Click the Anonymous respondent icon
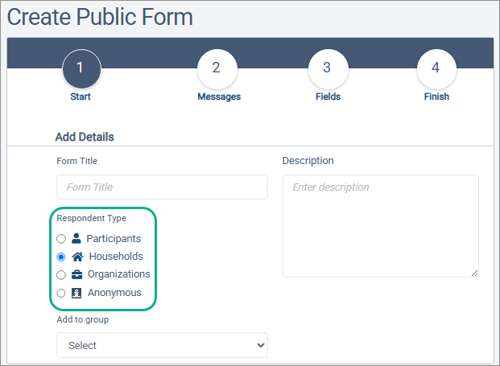The height and width of the screenshot is (366, 500). 76,293
